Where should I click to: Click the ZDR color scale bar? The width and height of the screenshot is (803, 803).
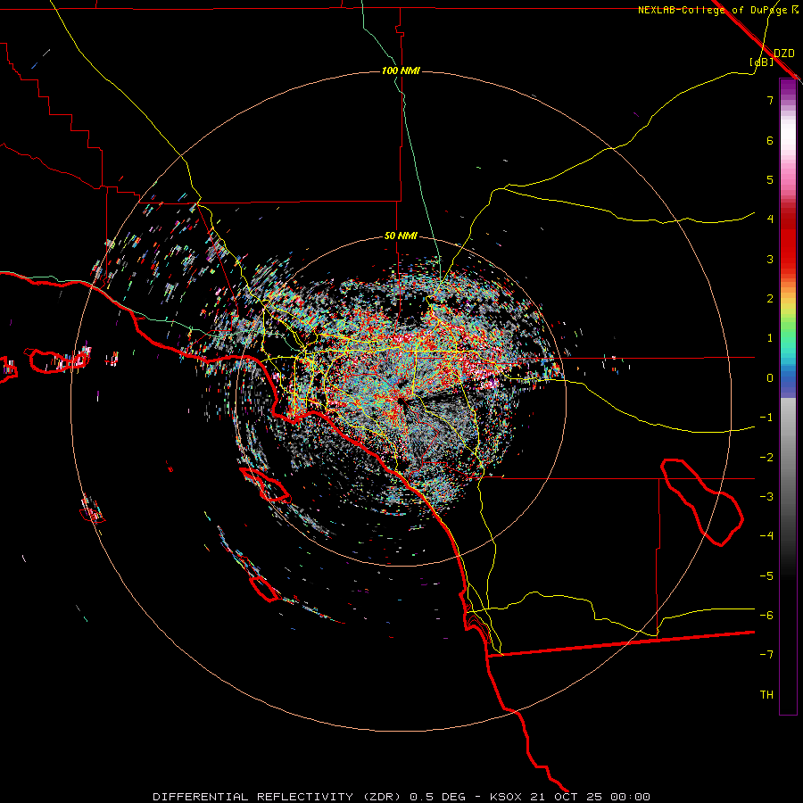[788, 397]
